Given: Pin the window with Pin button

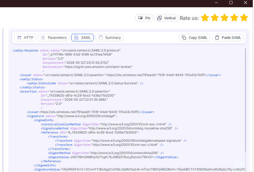Looking at the screenshot, I should pos(144,18).
